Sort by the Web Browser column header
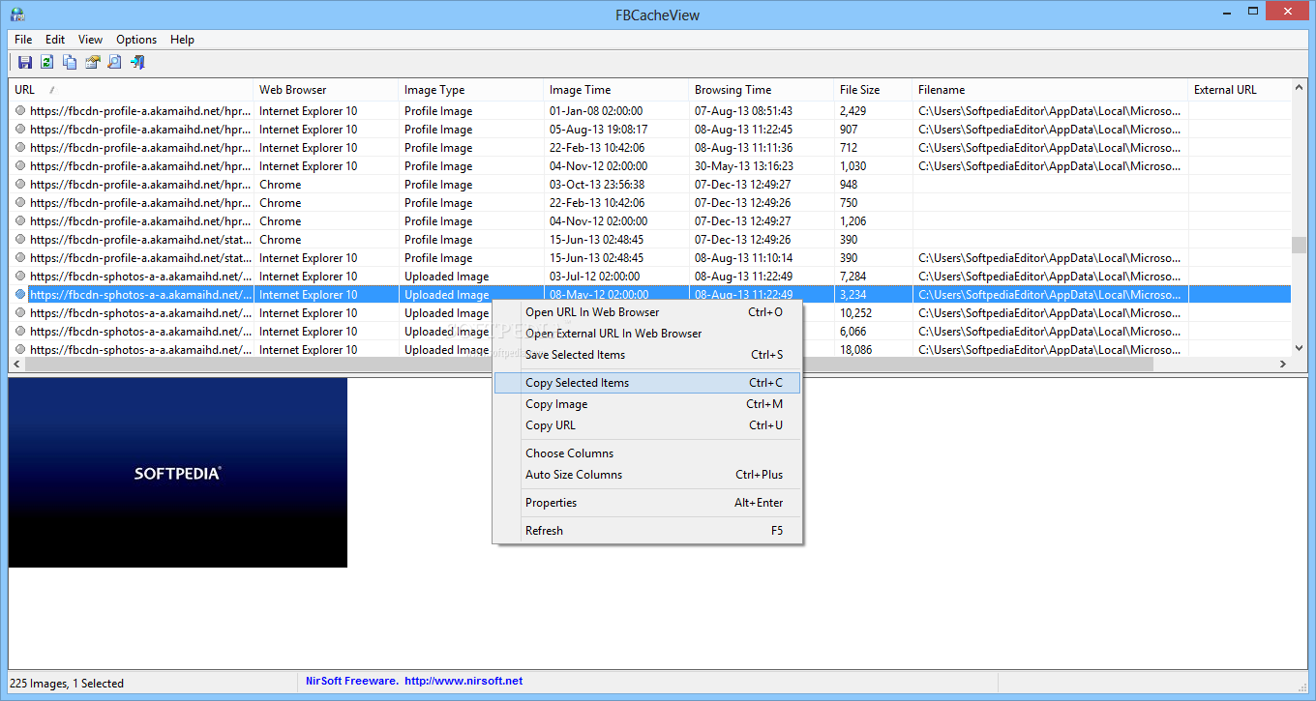The width and height of the screenshot is (1316, 701). pyautogui.click(x=326, y=90)
